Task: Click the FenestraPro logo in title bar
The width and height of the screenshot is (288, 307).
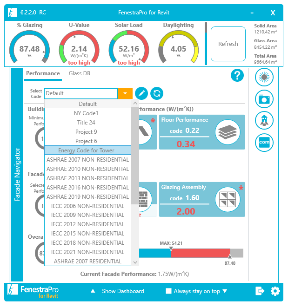Action: [12, 13]
